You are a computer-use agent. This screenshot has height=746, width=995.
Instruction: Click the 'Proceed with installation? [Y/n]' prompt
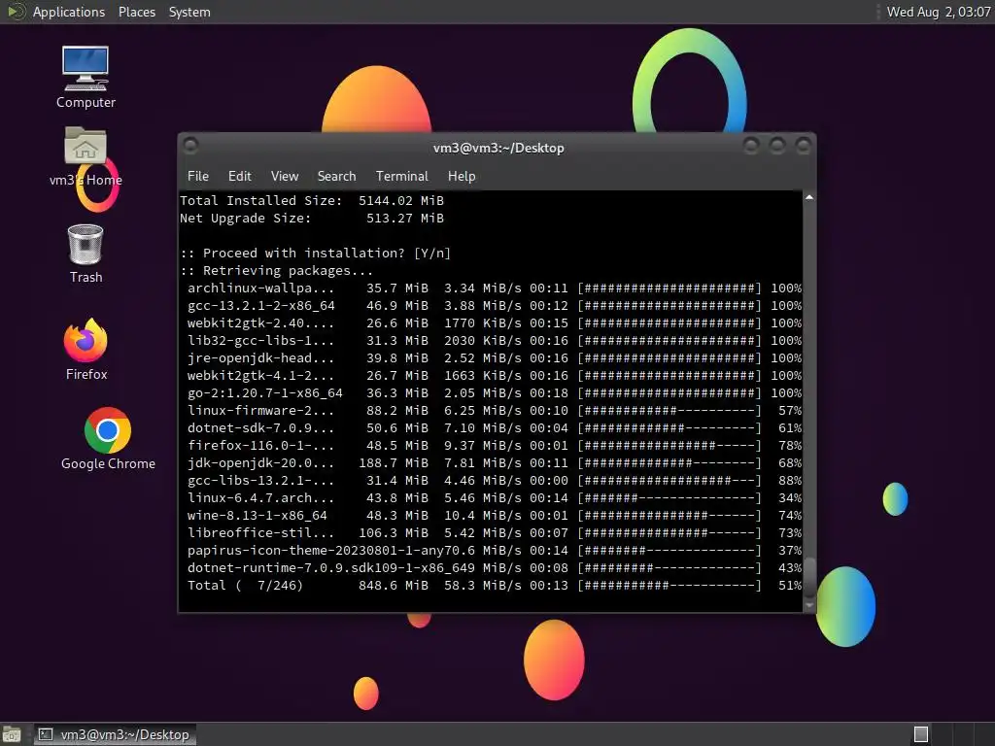(316, 254)
